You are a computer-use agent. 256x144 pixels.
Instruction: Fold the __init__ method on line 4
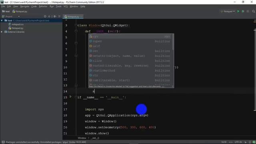point(76,31)
